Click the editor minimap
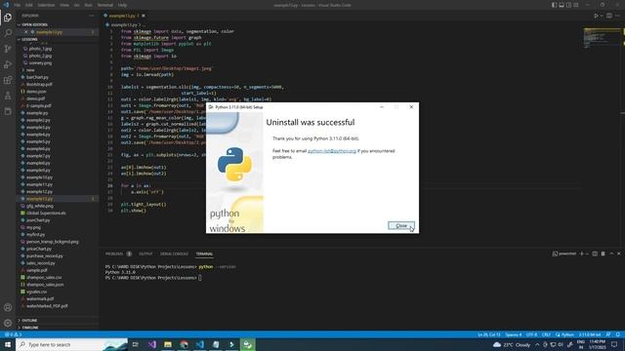 [x=602, y=38]
